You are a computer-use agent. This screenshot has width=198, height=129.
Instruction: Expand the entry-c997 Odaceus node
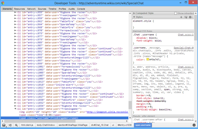point(15,60)
